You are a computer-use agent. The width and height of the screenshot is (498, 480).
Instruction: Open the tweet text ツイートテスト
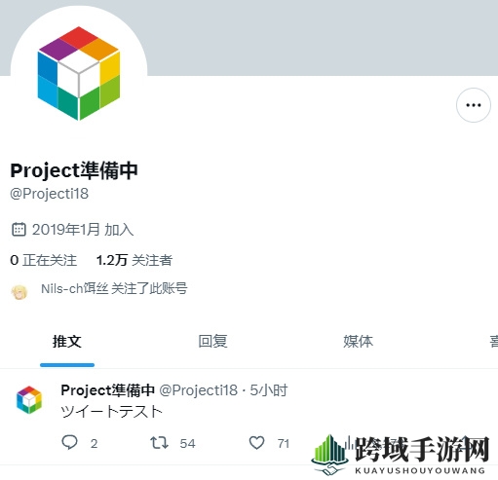(111, 412)
